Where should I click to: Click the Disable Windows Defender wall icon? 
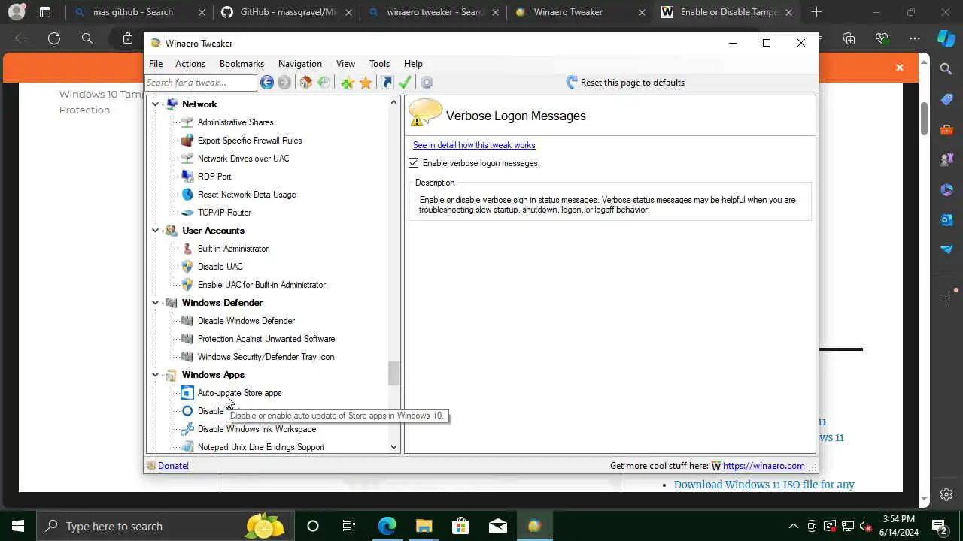pyautogui.click(x=187, y=321)
